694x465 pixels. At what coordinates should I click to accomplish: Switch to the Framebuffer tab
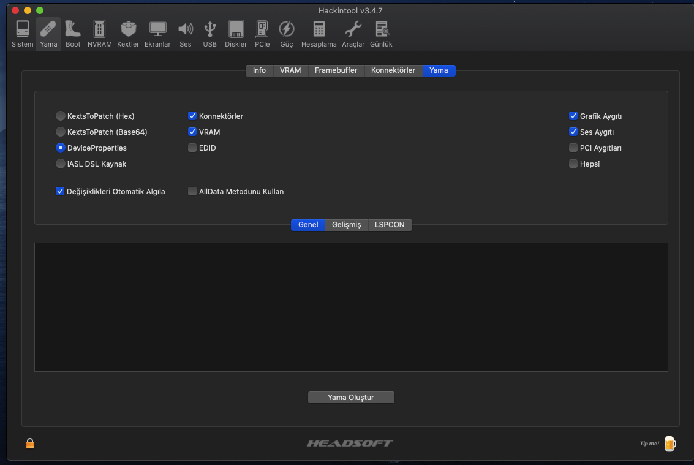(x=336, y=70)
